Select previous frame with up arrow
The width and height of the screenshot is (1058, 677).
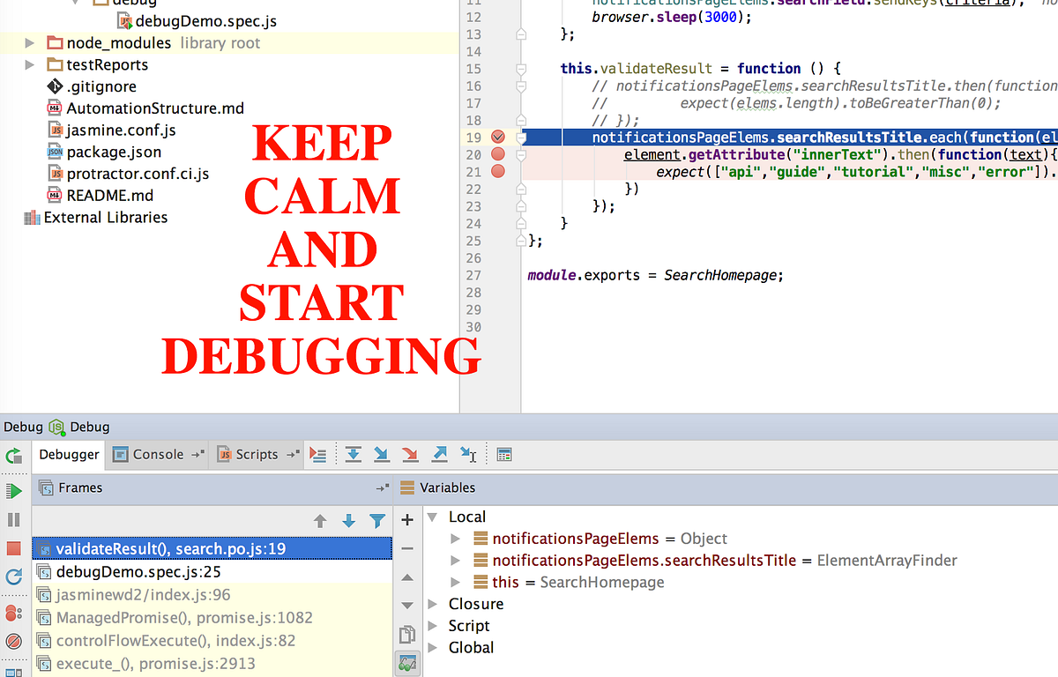(320, 521)
